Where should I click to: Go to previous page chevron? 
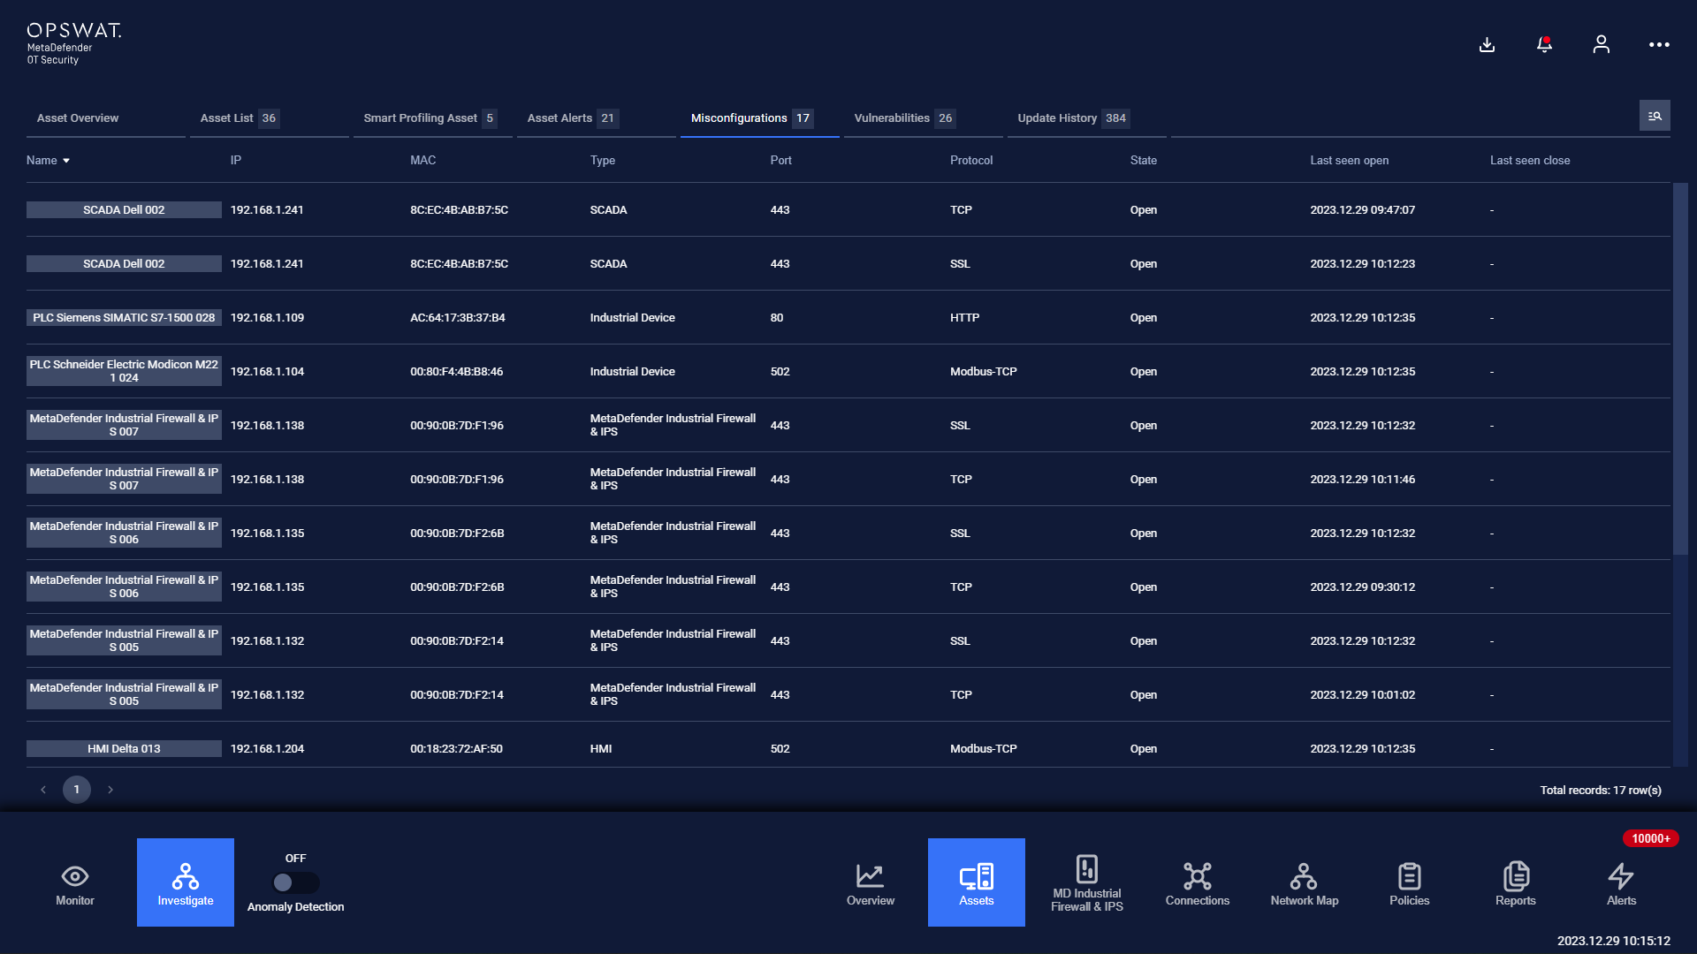[x=43, y=790]
